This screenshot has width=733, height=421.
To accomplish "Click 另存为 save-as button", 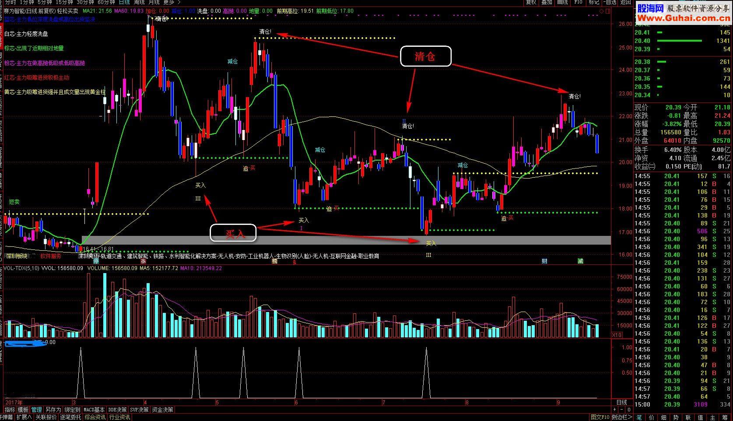I will (53, 410).
